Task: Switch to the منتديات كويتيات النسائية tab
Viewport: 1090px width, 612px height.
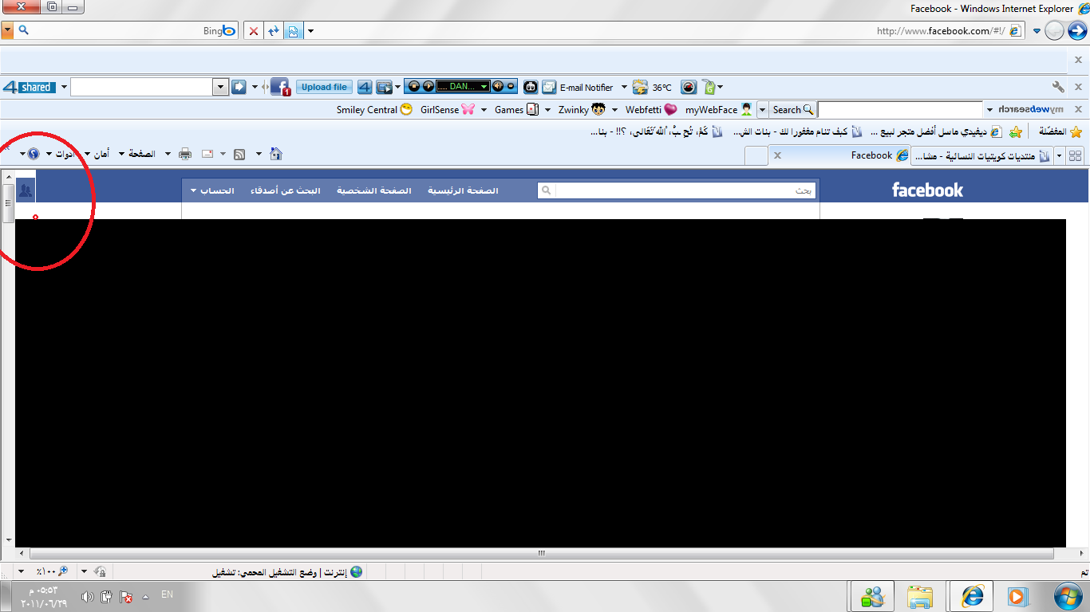Action: [x=982, y=155]
